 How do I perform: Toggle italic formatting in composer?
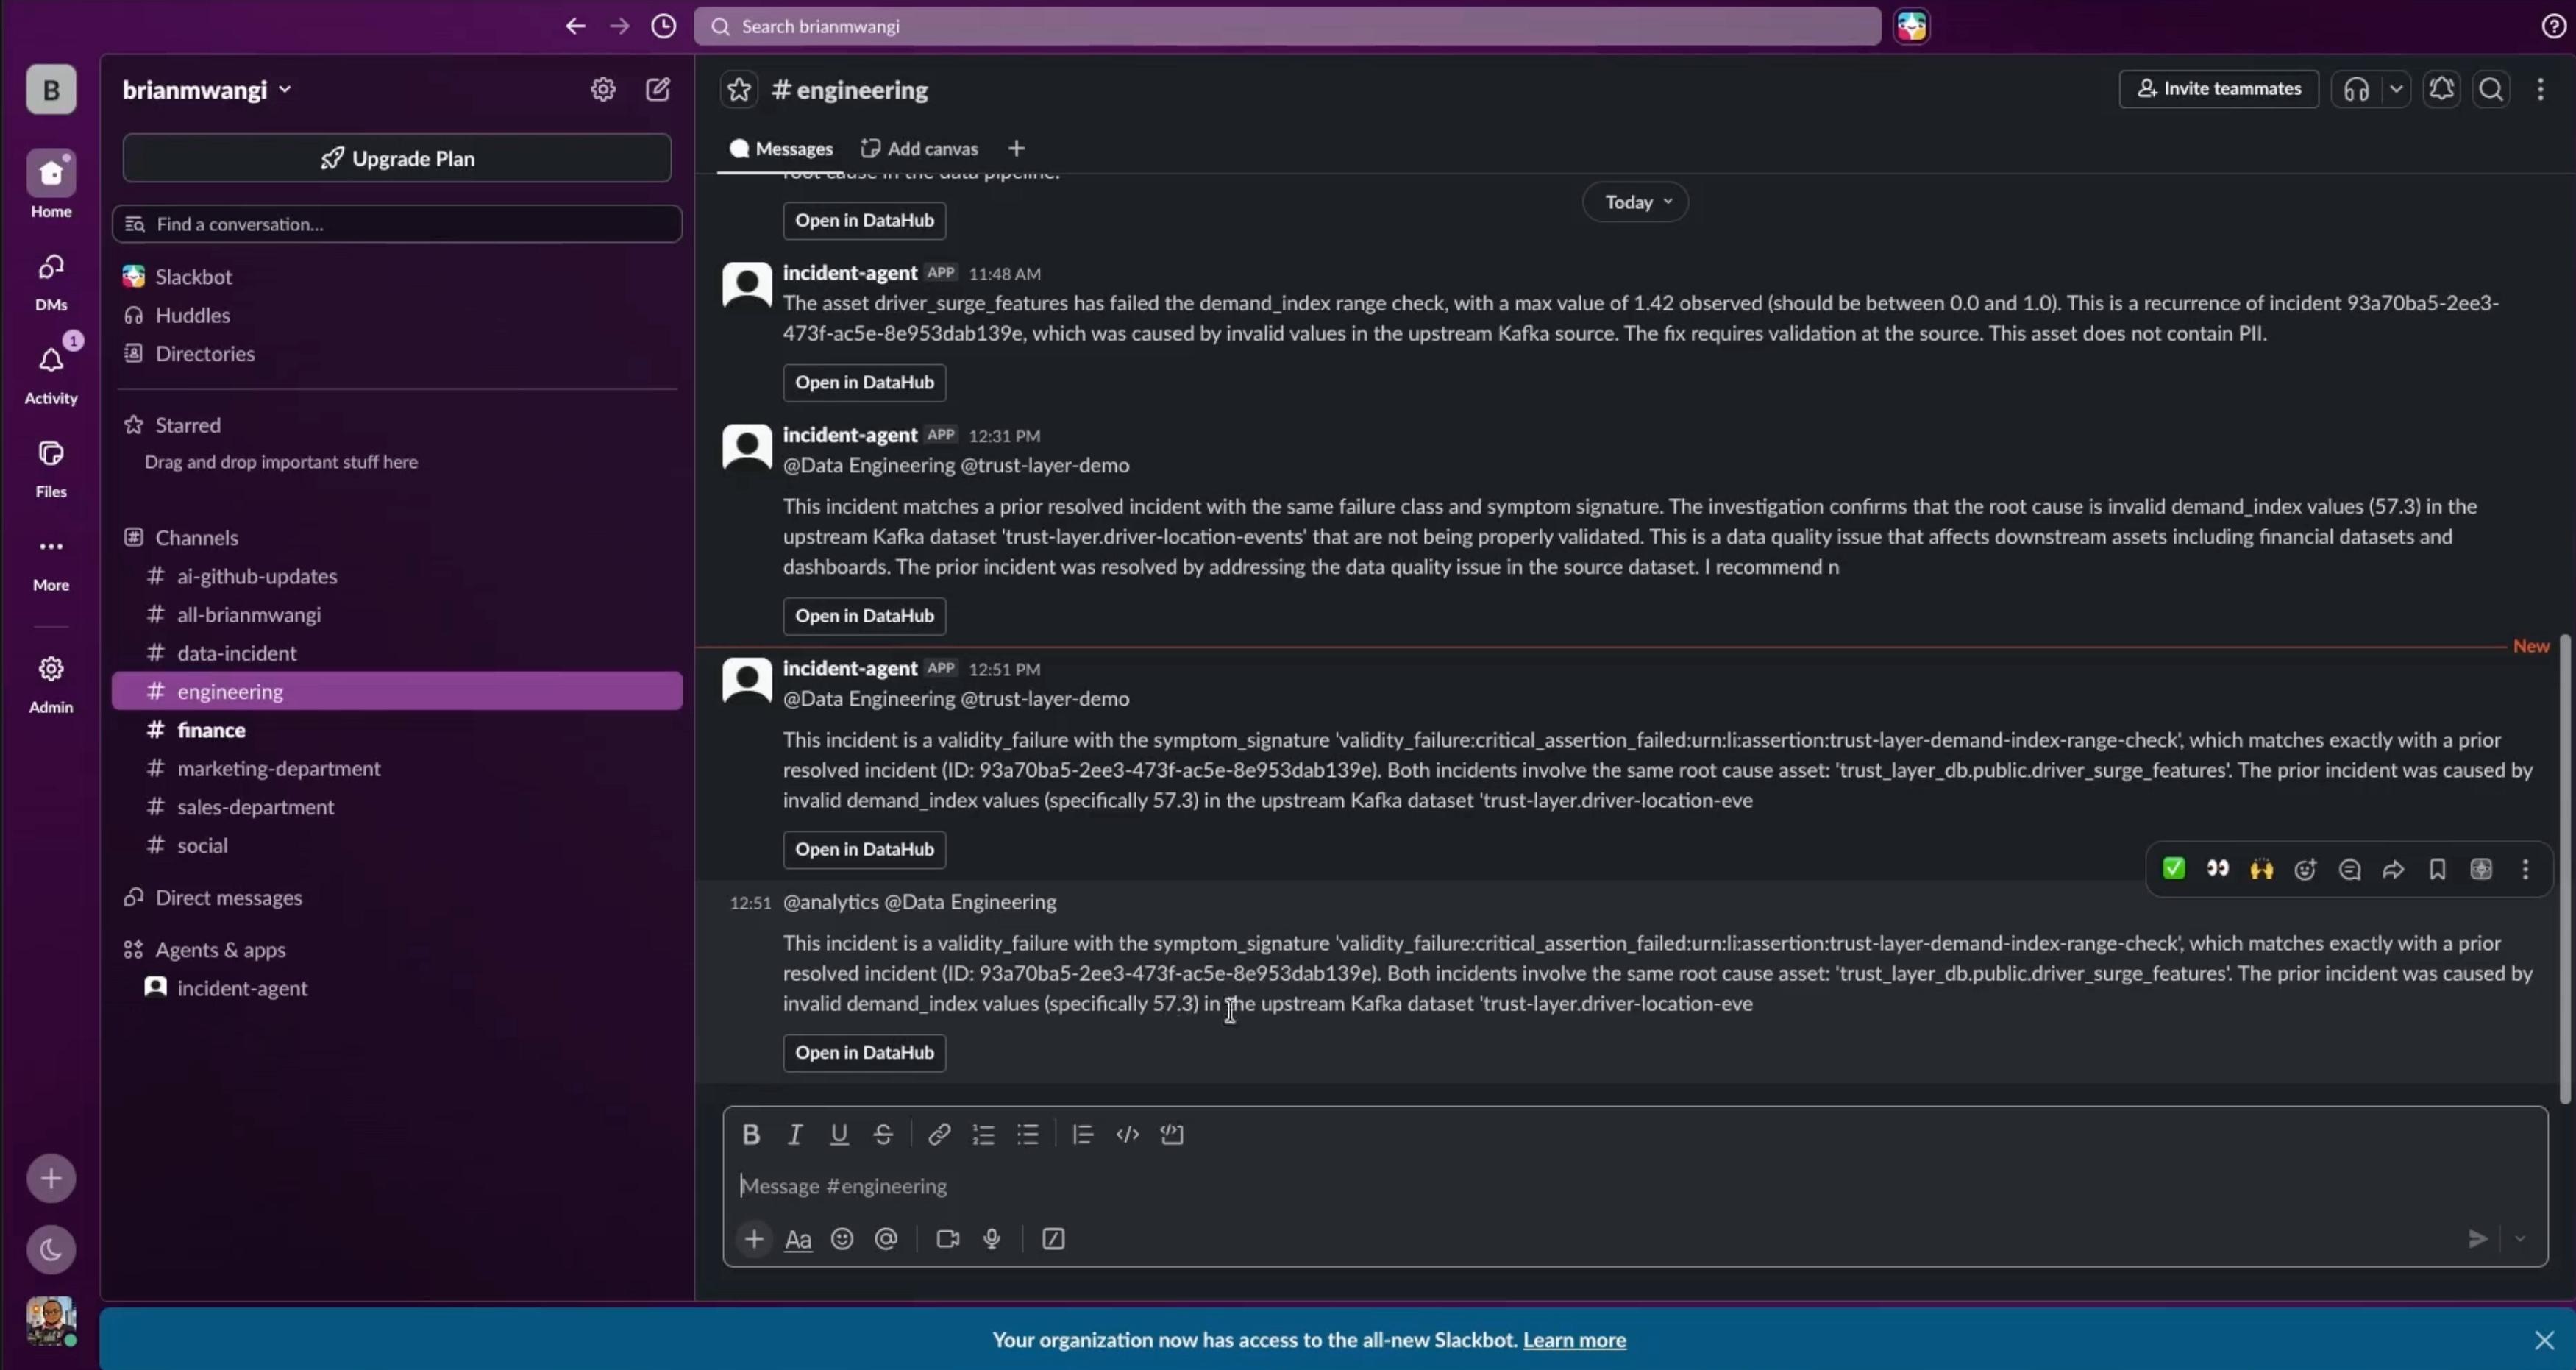point(795,1134)
